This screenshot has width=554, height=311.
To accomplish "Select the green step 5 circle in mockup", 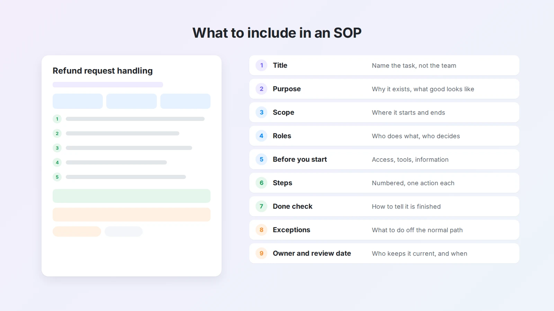I will [57, 177].
